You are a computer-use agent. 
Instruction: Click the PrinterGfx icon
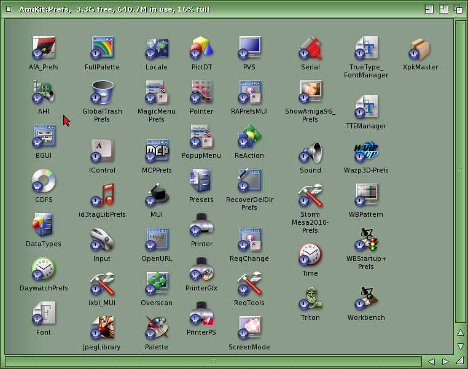click(201, 268)
